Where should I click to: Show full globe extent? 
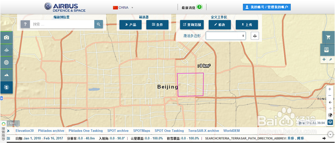(x=330, y=115)
